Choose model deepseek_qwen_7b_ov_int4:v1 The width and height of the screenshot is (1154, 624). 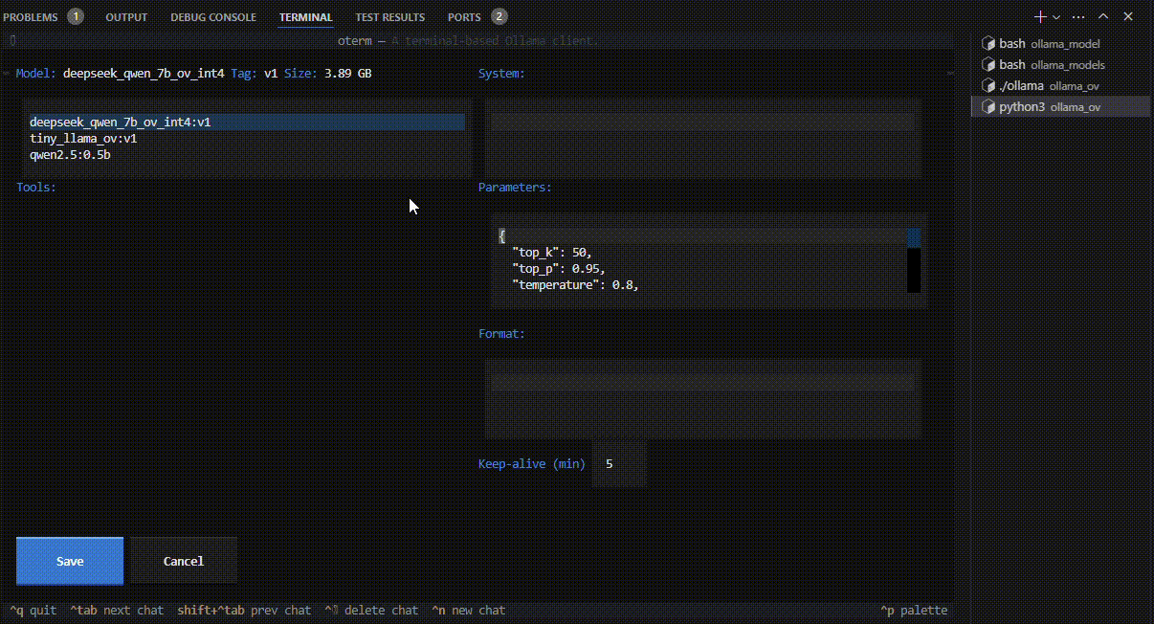[247, 123]
